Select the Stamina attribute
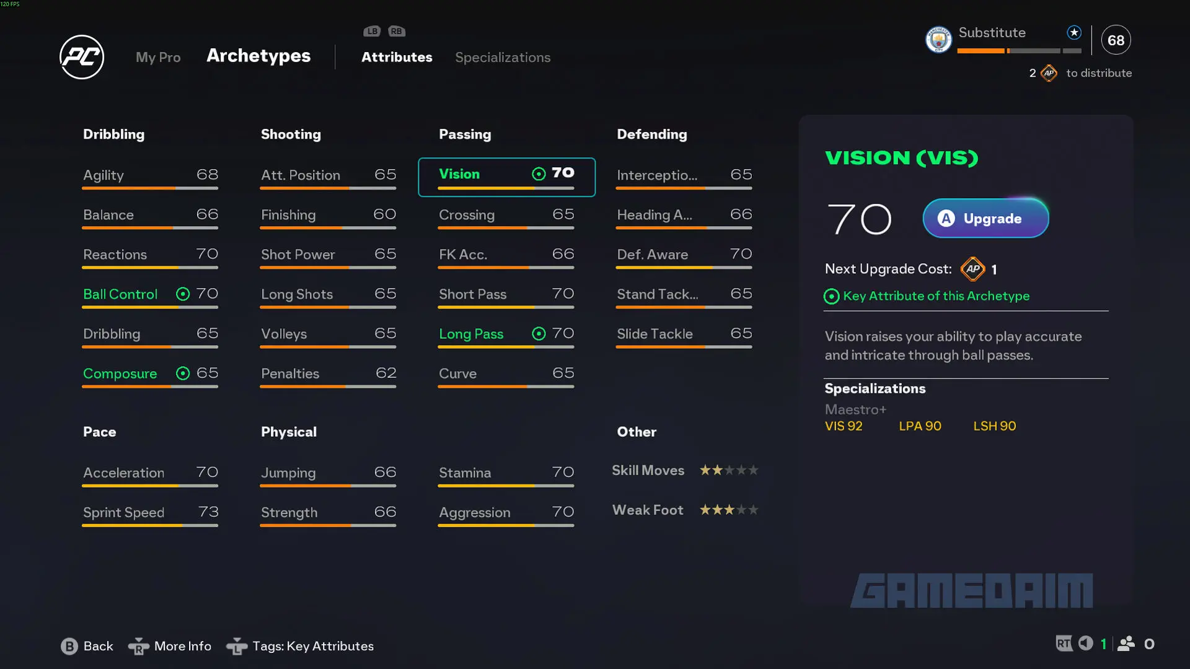Viewport: 1190px width, 669px height. coord(506,474)
